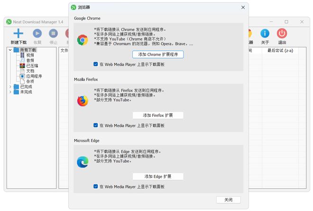Open the About (关于) info icon

265,33
